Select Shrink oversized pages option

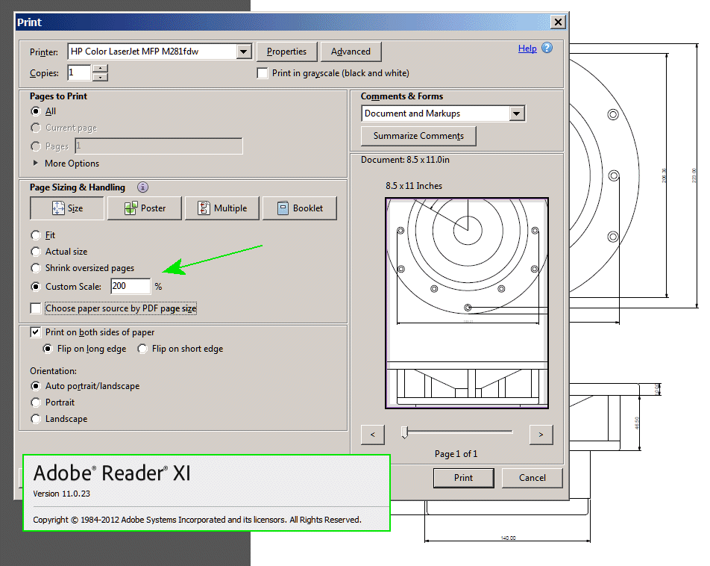click(x=36, y=268)
